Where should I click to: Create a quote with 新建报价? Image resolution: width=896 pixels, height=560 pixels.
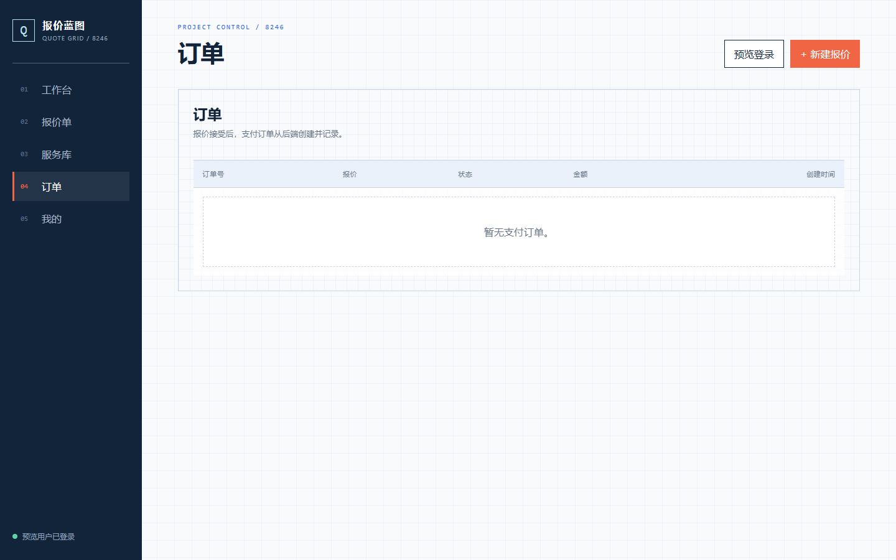[x=825, y=54]
